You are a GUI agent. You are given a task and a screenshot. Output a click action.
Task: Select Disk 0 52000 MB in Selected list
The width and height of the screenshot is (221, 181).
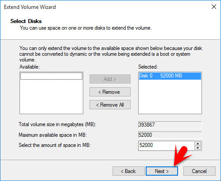pyautogui.click(x=170, y=76)
